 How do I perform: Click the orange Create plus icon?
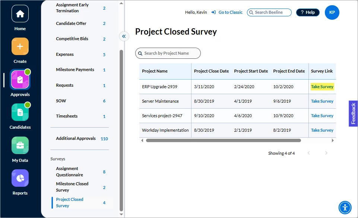point(20,47)
